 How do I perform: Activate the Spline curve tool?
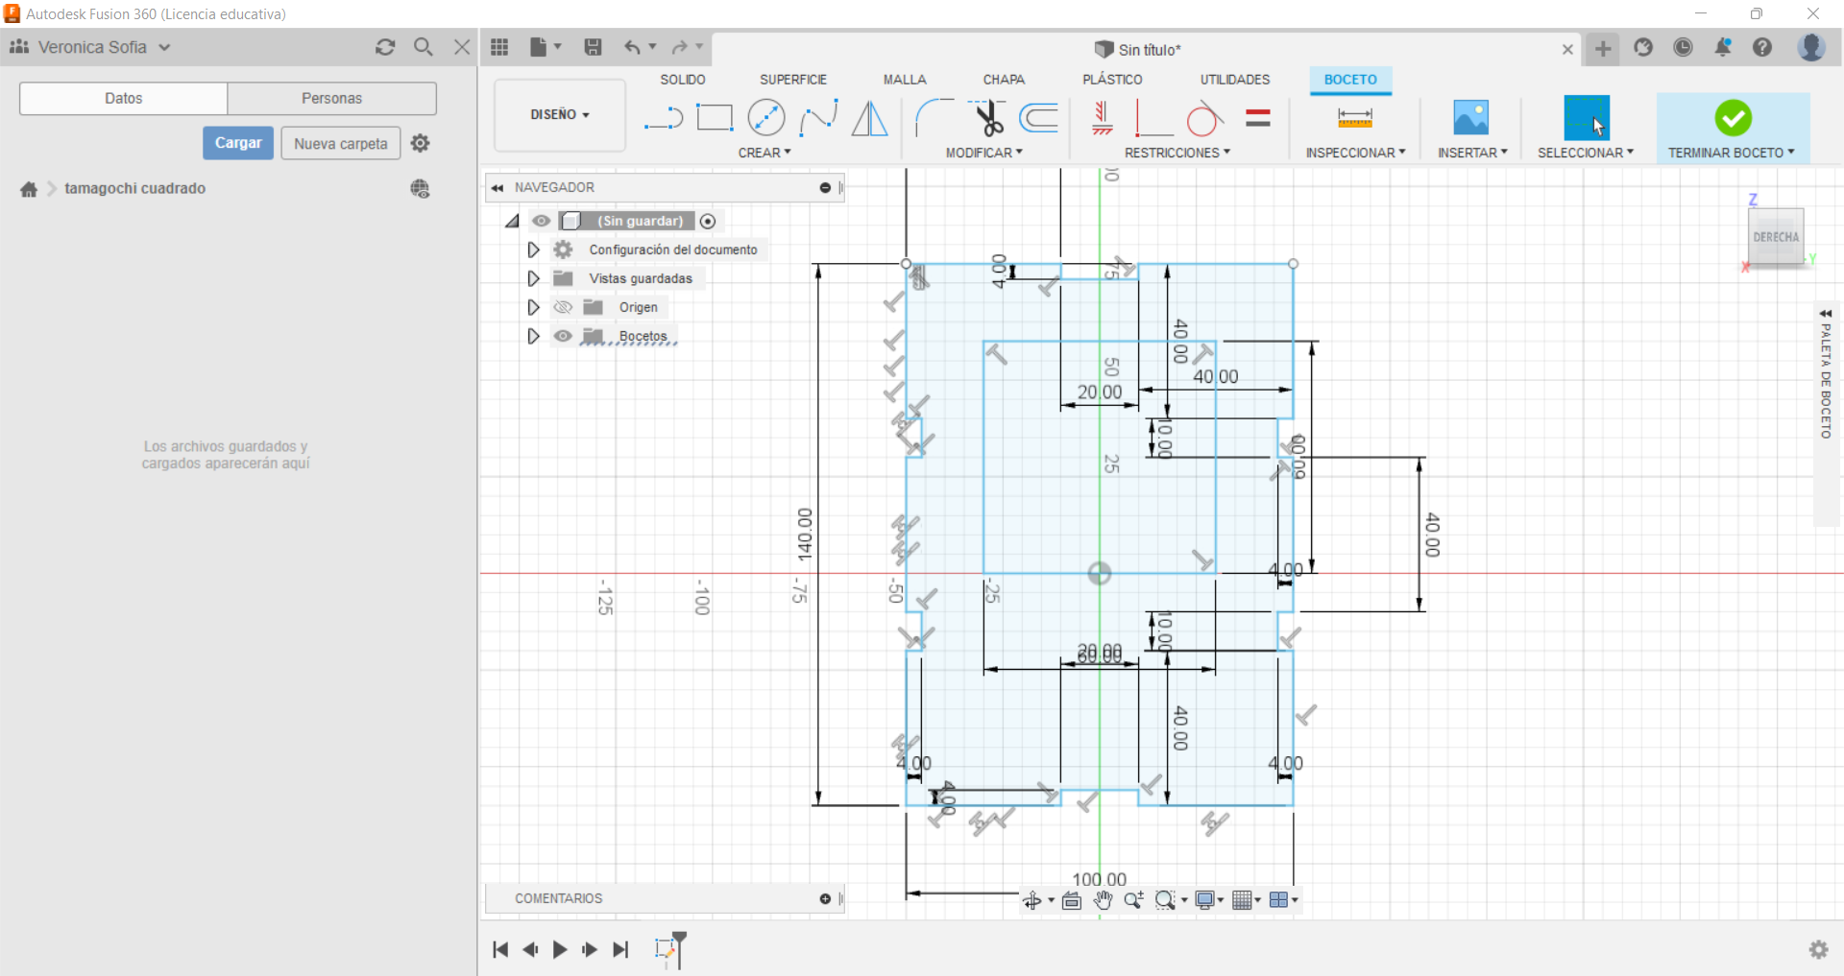(x=818, y=118)
